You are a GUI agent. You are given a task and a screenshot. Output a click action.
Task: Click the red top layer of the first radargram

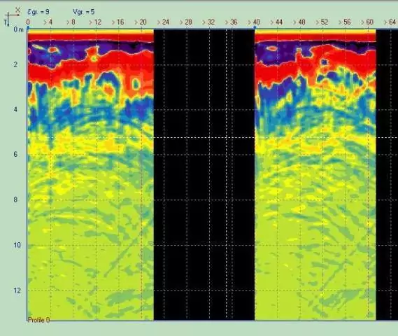[x=91, y=37]
